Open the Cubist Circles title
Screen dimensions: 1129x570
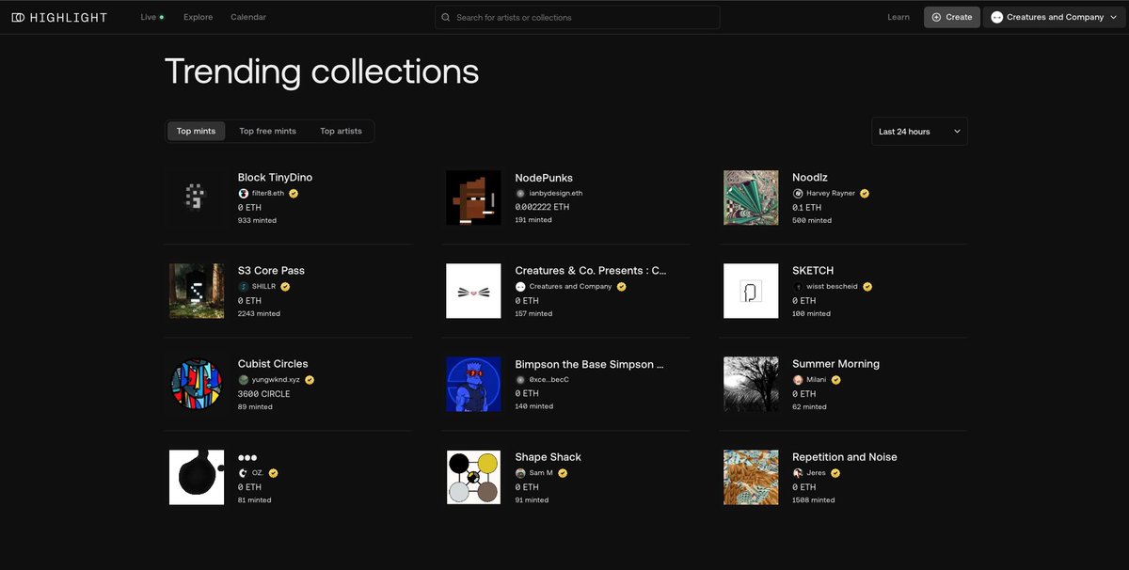273,364
